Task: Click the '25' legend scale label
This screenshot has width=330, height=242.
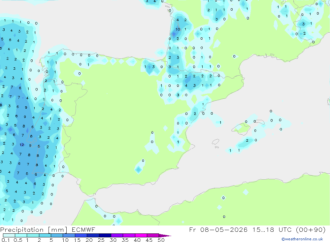Action: pos(101,240)
